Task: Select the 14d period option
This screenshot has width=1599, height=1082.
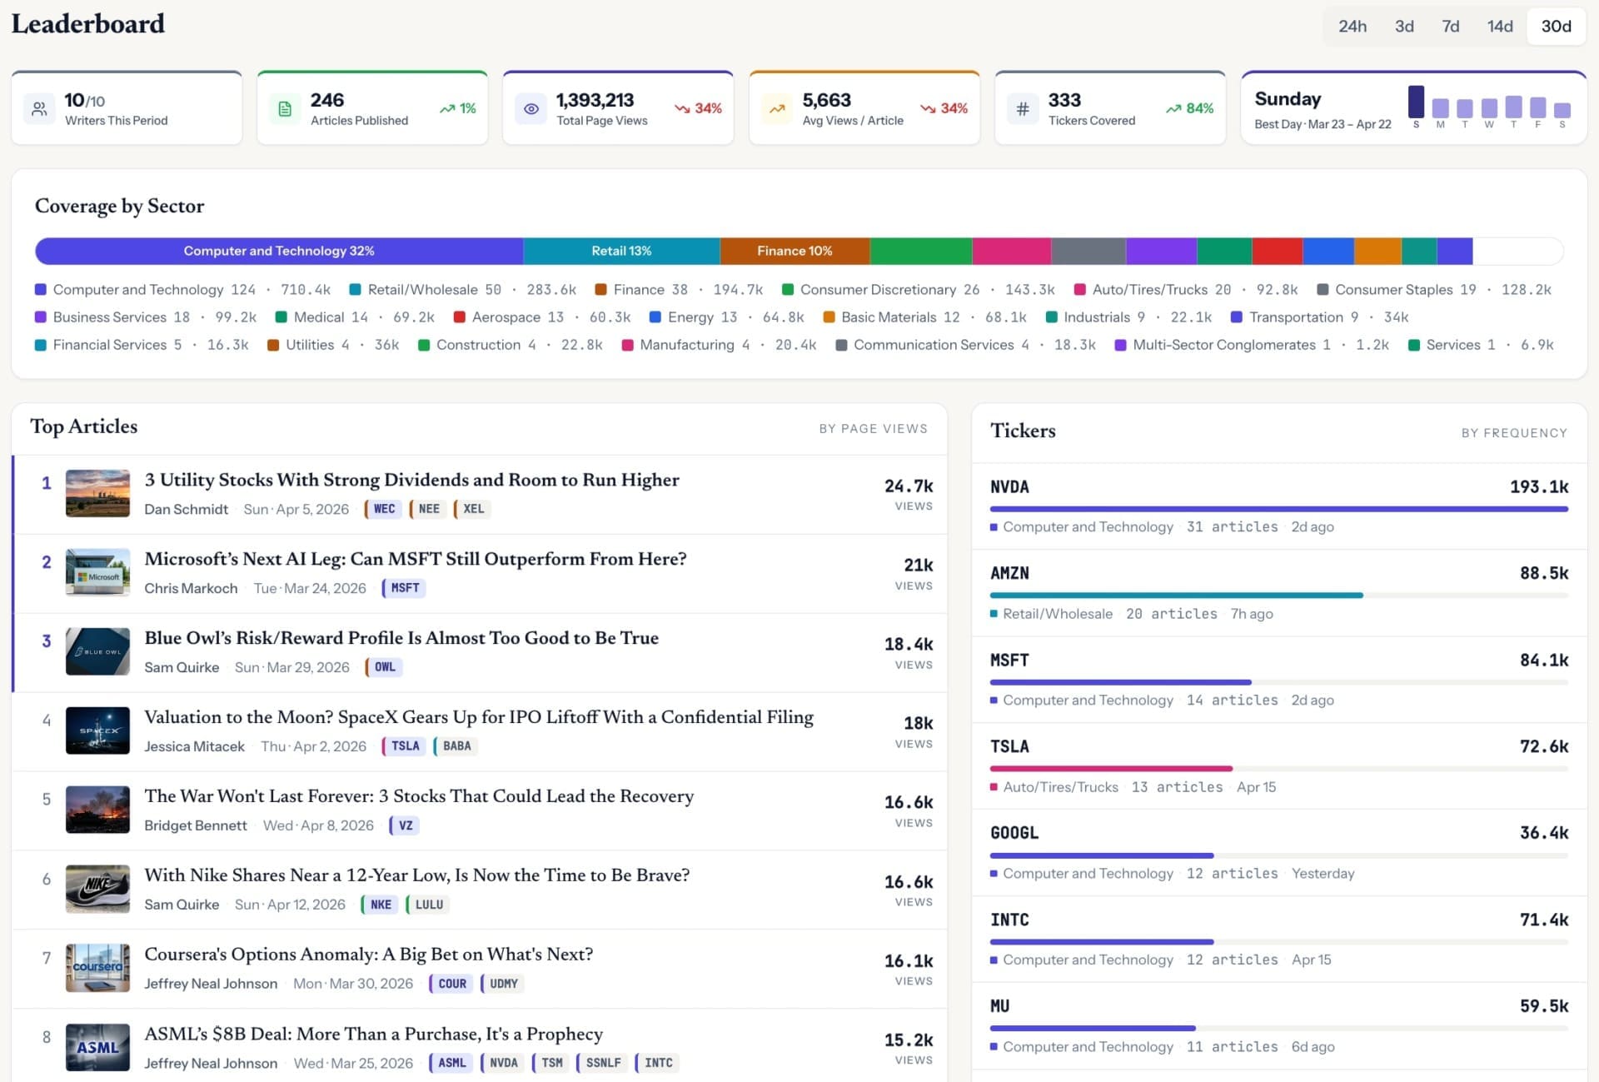Action: pos(1499,27)
